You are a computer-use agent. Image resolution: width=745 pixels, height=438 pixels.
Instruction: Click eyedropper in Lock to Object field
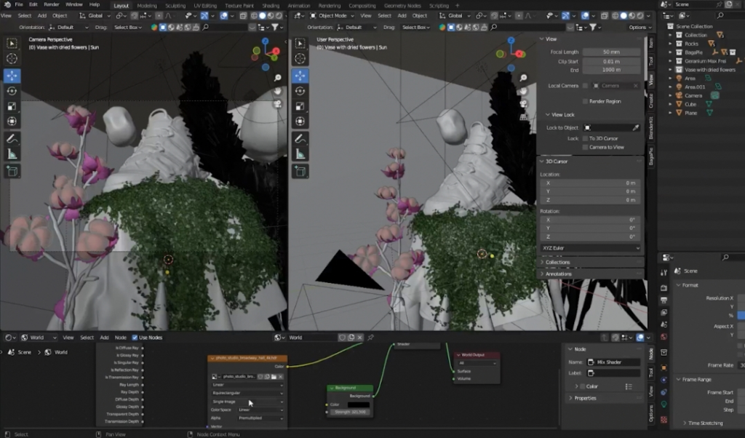coord(636,128)
